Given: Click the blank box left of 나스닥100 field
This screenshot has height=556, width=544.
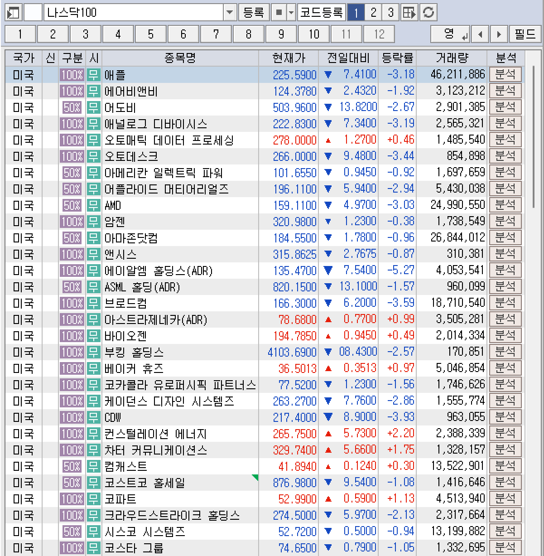Looking at the screenshot, I should point(33,13).
